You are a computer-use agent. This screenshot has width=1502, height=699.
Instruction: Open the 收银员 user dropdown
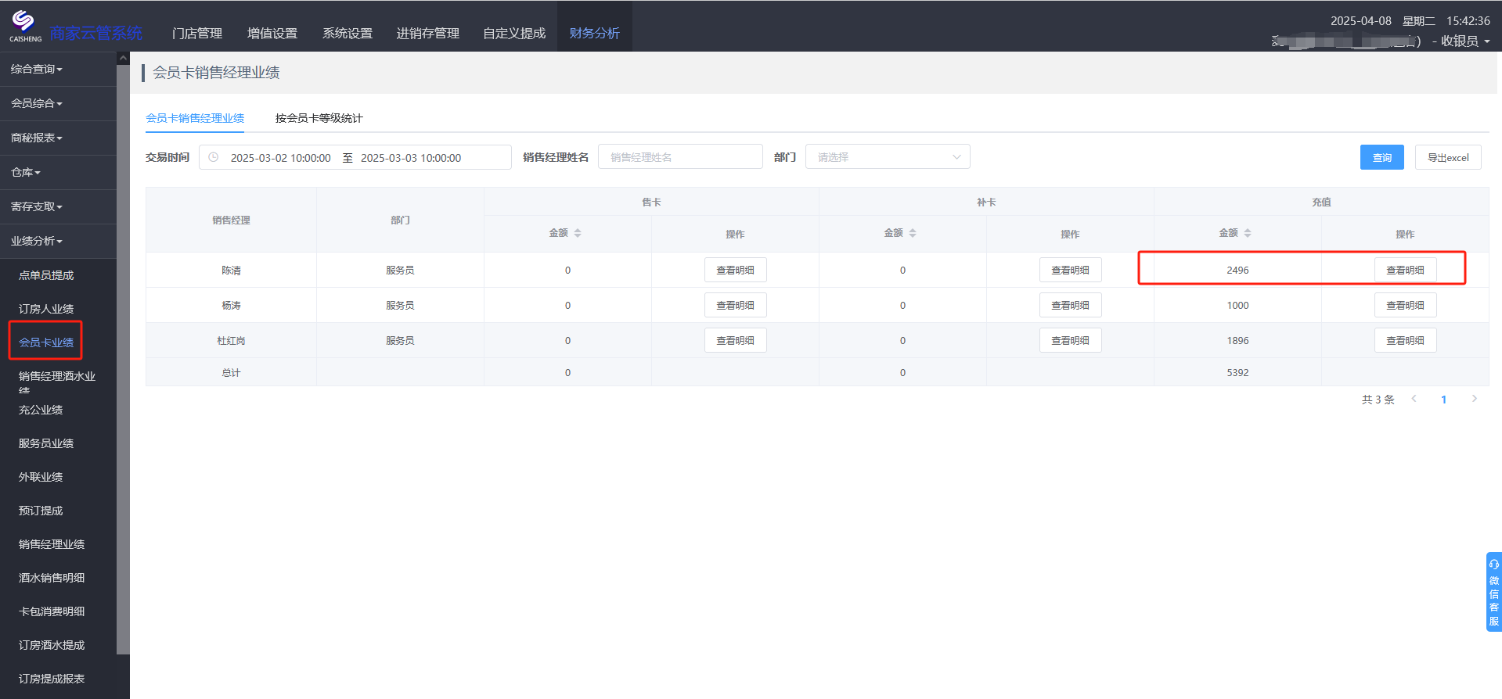point(1465,41)
